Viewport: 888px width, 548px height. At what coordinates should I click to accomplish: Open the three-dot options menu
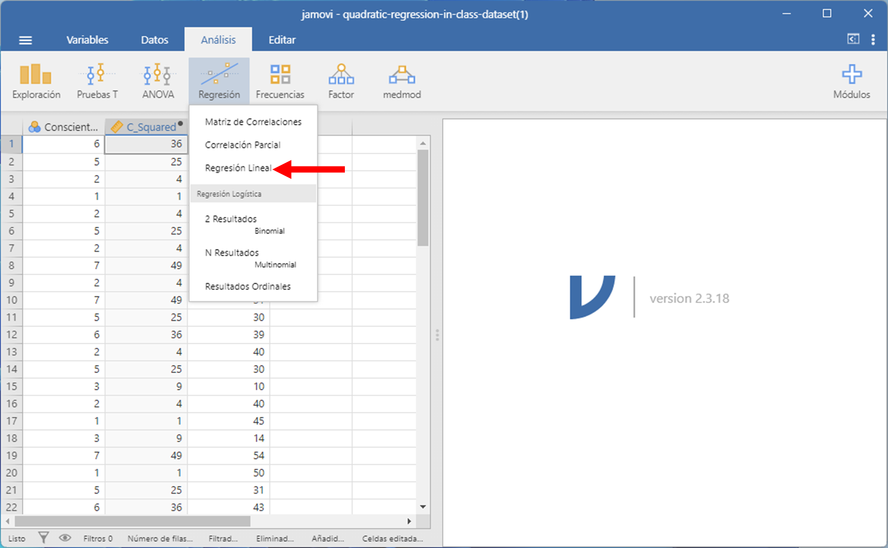coord(873,40)
